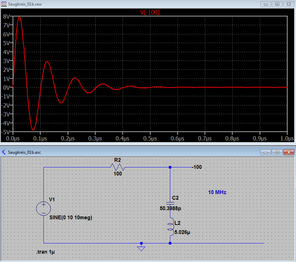Click the -100 net label
Image resolution: width=296 pixels, height=262 pixels.
197,167
